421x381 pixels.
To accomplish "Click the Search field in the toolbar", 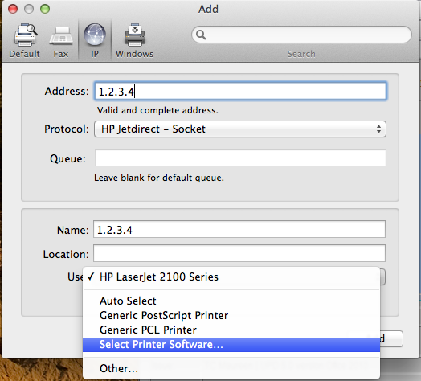I will [301, 35].
